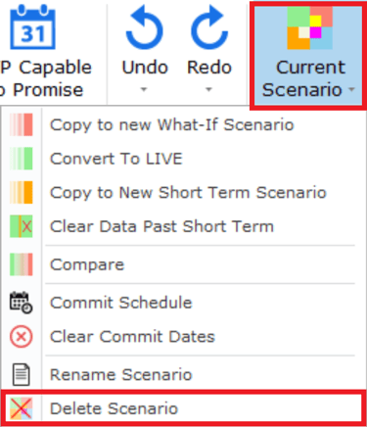
Task: Click the red What-If Scenario icon
Action: (x=22, y=124)
